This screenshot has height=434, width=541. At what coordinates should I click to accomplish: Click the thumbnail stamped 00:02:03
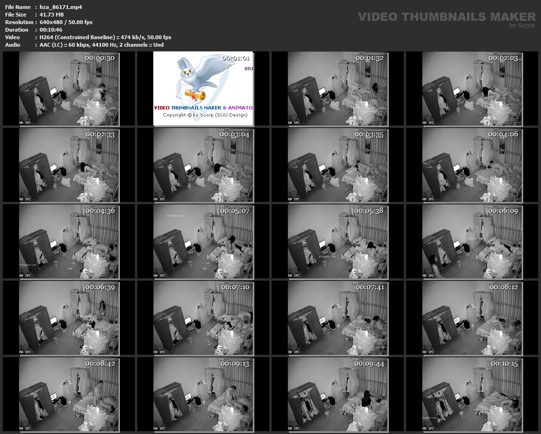(x=472, y=89)
